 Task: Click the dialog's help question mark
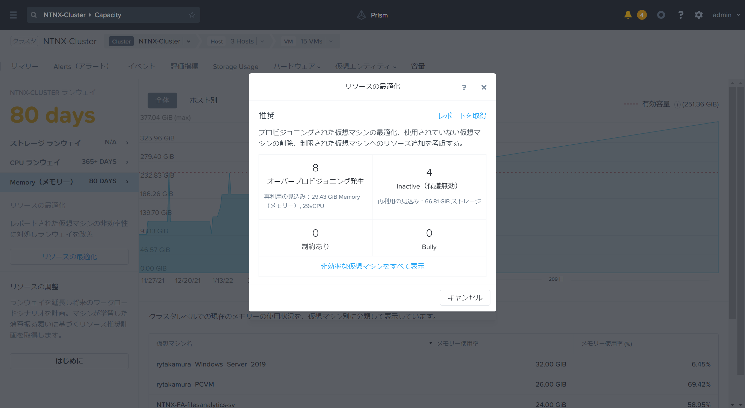(464, 87)
